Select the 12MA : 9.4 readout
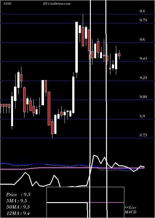The width and height of the screenshot is (155, 218). 18,213
